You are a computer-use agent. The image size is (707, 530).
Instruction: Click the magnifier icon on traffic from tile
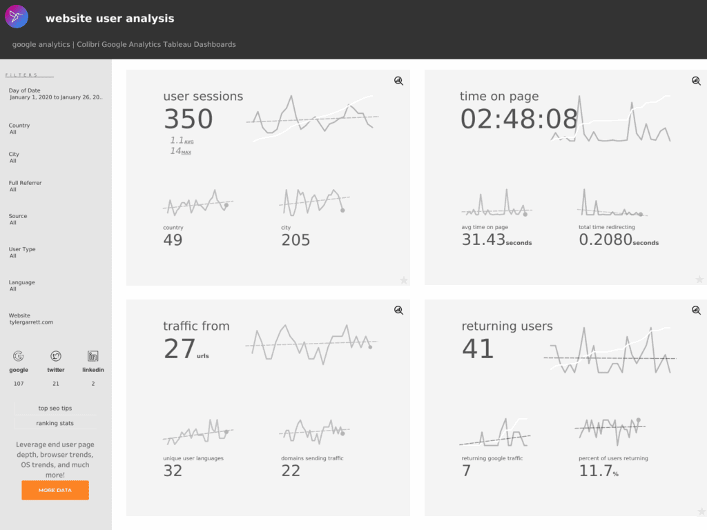pos(398,311)
